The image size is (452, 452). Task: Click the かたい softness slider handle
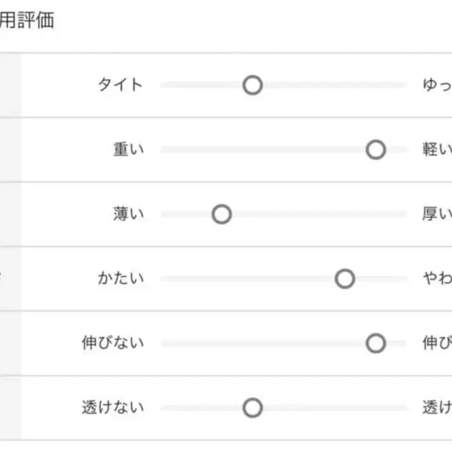pyautogui.click(x=345, y=278)
